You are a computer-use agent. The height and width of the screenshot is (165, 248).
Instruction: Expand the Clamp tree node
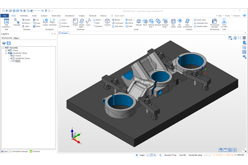point(6,50)
